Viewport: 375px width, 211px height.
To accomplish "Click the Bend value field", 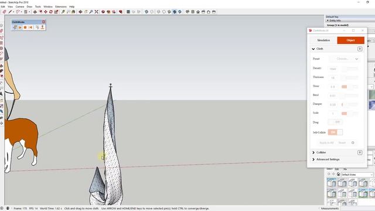I will [x=333, y=96].
